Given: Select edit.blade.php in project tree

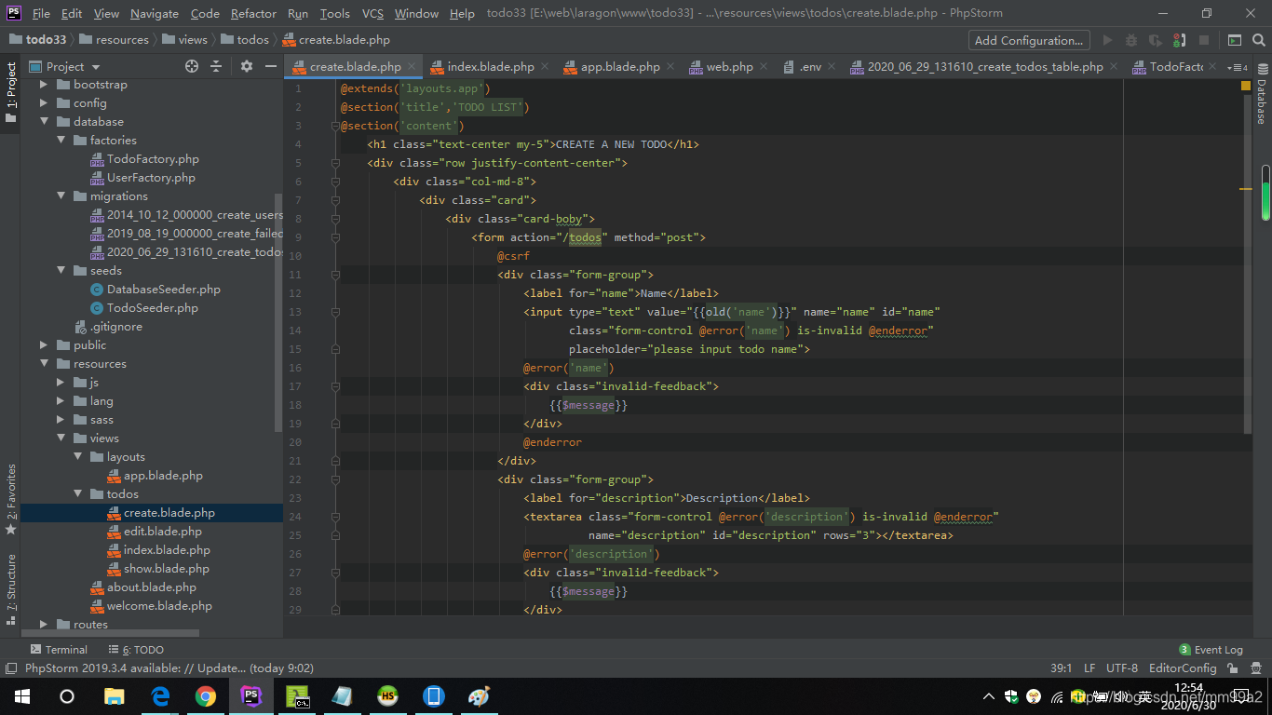Looking at the screenshot, I should [x=162, y=532].
